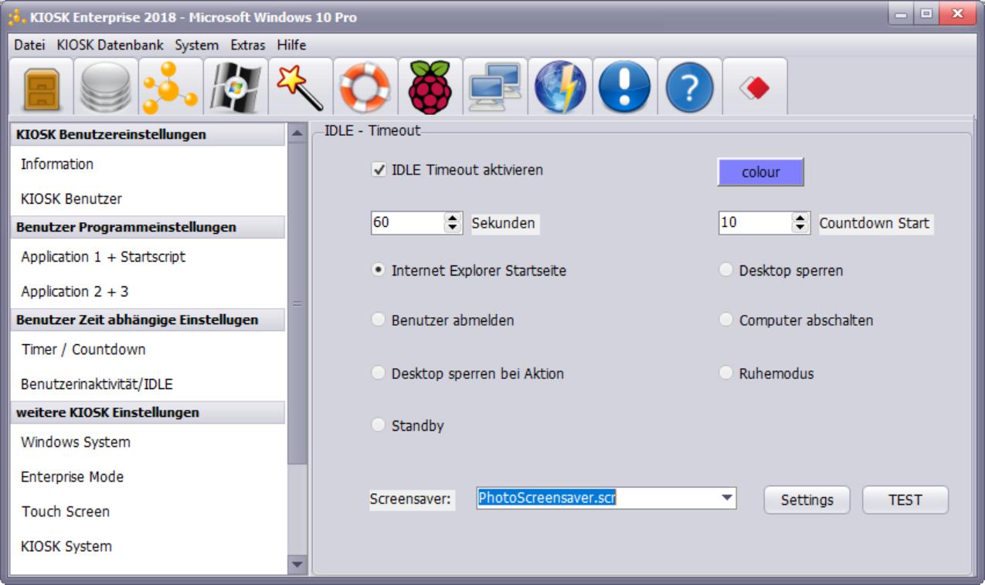This screenshot has height=585, width=985.
Task: Click the KIOSK Benutzereinstellungen section header
Action: [146, 135]
